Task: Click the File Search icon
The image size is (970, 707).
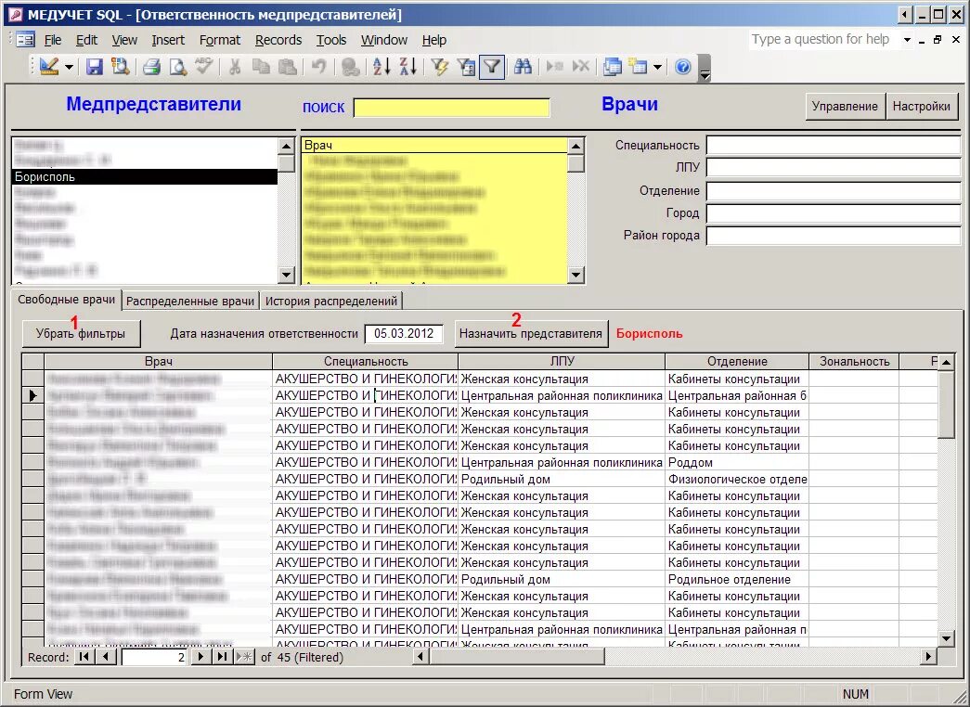Action: pos(120,66)
